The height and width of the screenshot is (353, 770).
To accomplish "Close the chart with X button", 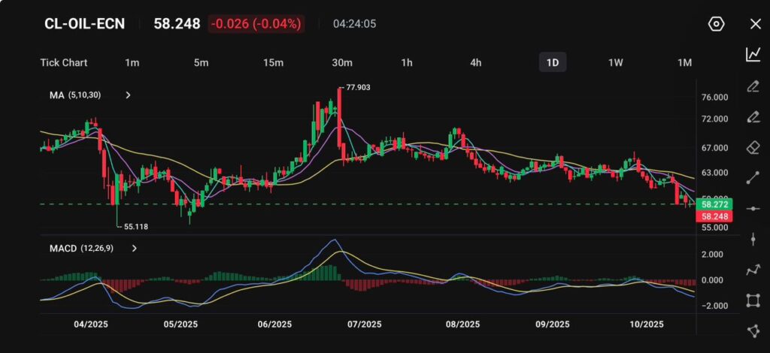I will (755, 24).
